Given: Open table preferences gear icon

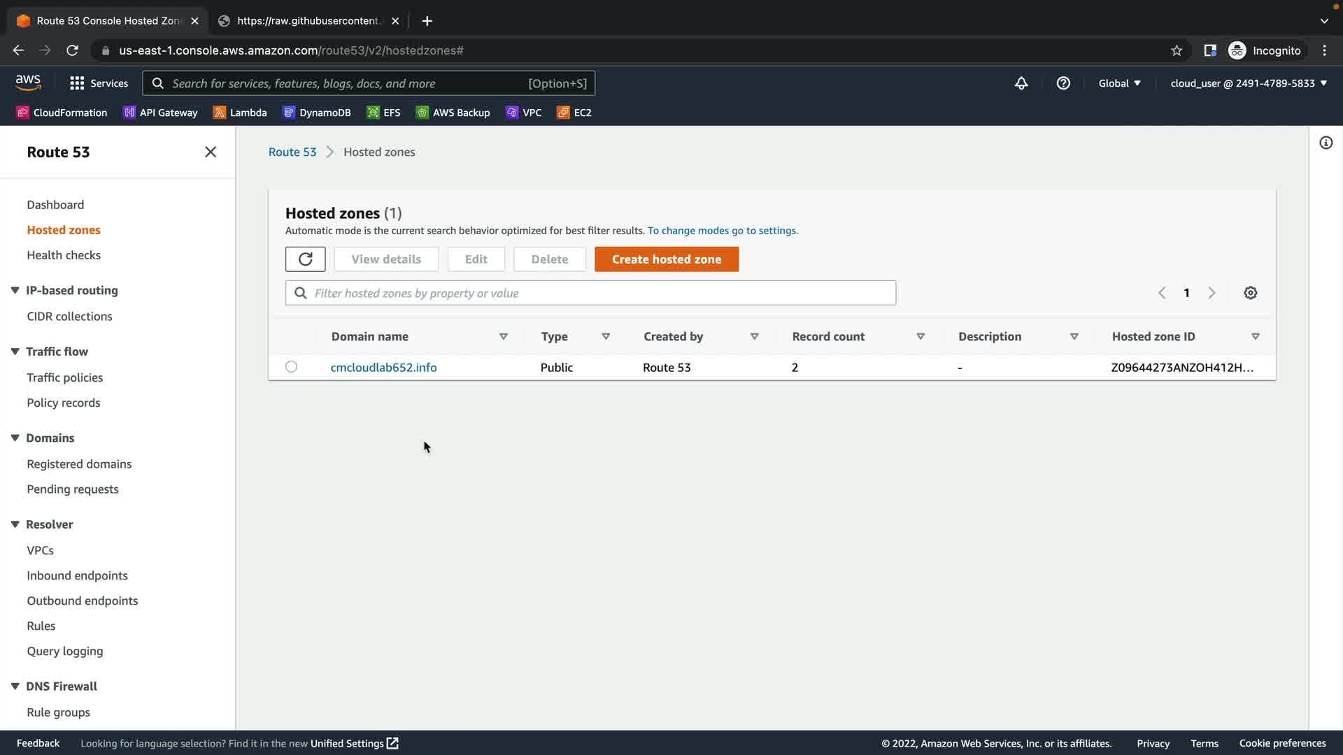Looking at the screenshot, I should 1250,293.
